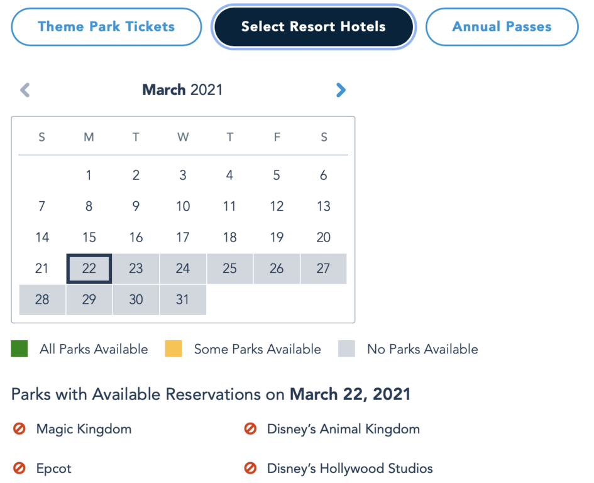The height and width of the screenshot is (483, 594).
Task: Click the unavailable icon beside Magic Kingdom
Action: pos(19,430)
